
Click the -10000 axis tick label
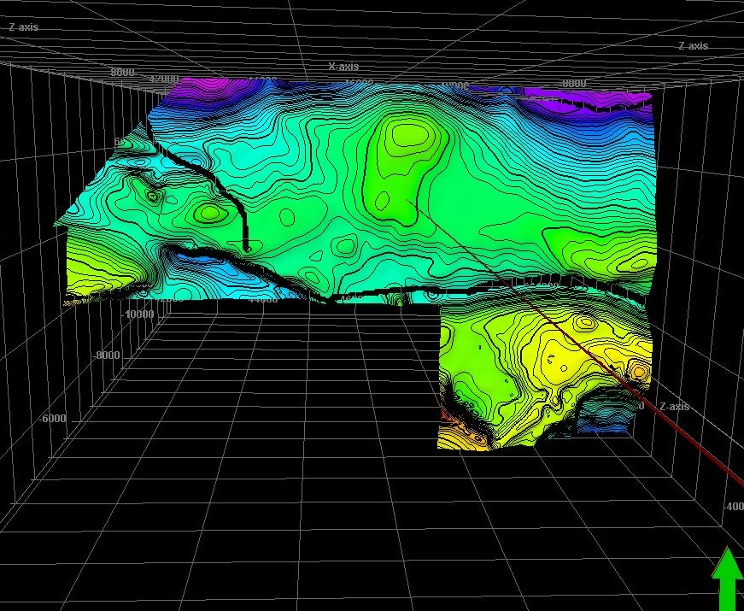tap(137, 314)
